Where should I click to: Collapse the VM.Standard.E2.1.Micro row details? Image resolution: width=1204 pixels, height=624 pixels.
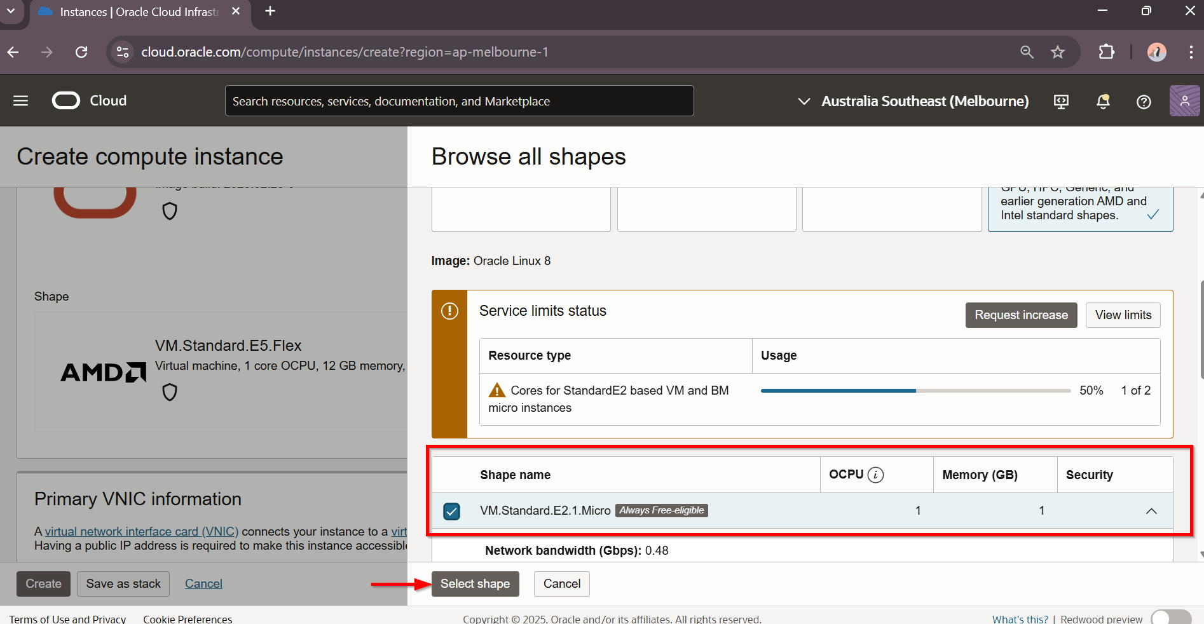(x=1151, y=511)
